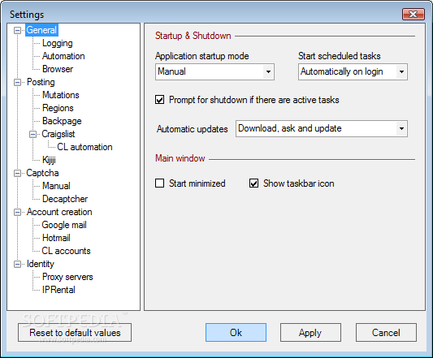Open the Kijiji settings page
This screenshot has height=358, width=433.
click(x=49, y=160)
